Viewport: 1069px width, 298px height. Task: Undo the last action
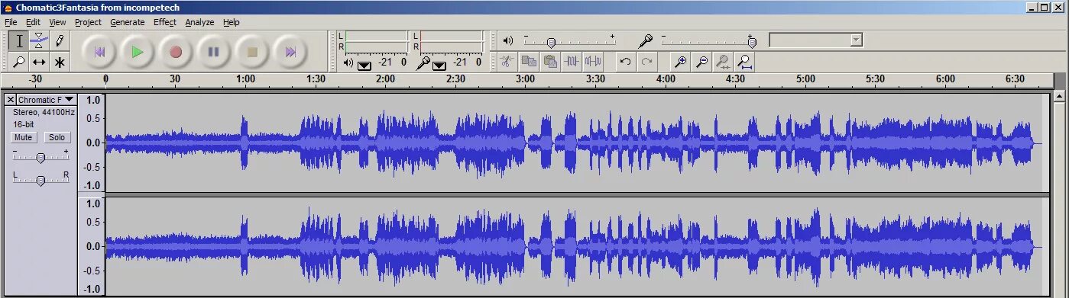point(625,62)
